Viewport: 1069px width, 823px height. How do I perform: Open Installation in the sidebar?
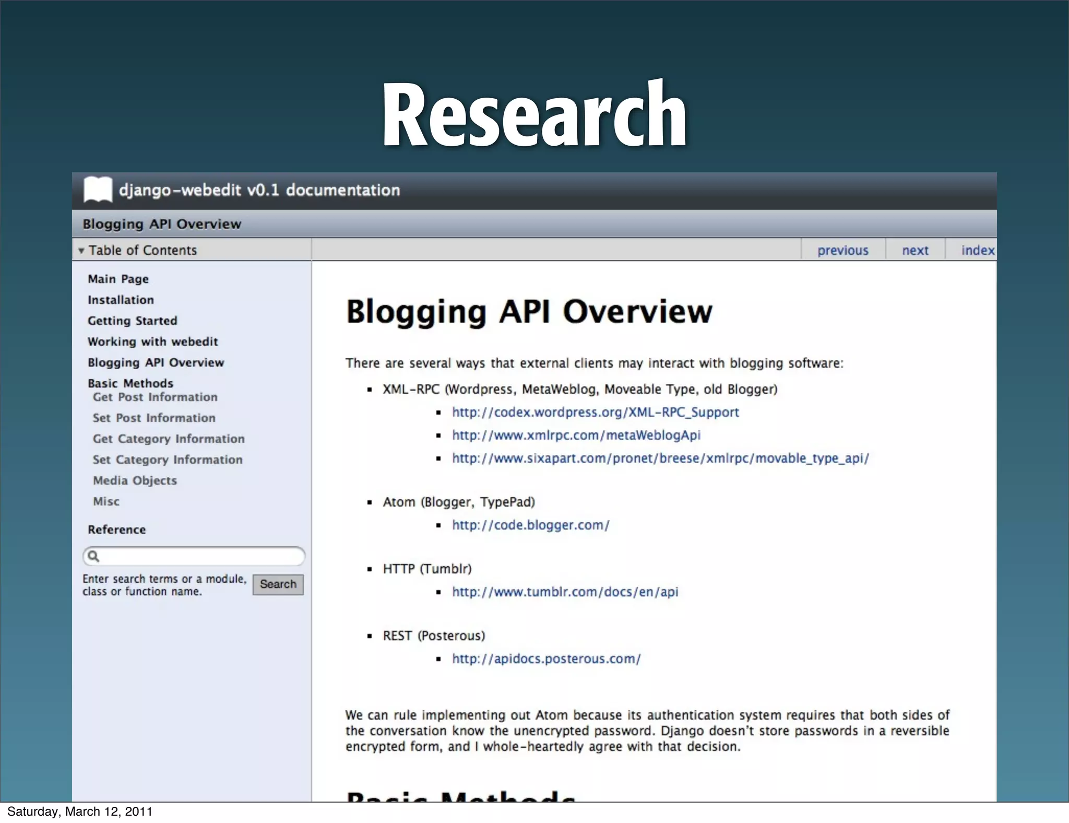(121, 300)
